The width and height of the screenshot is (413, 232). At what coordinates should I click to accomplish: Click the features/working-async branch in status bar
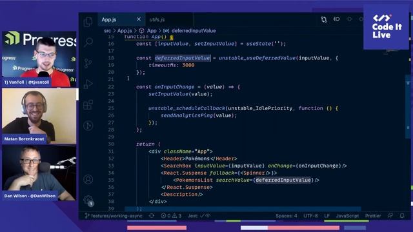click(x=114, y=216)
